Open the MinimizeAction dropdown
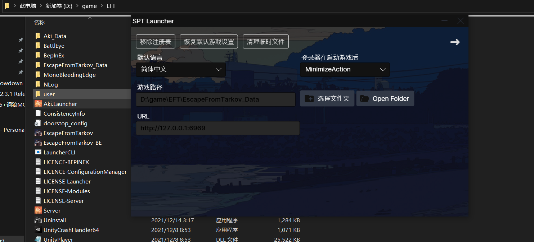This screenshot has height=242, width=534. pos(345,69)
